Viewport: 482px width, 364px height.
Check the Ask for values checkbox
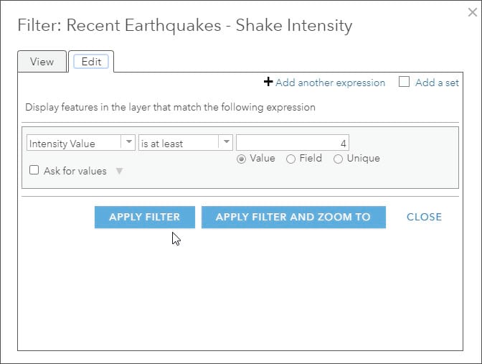(x=34, y=171)
